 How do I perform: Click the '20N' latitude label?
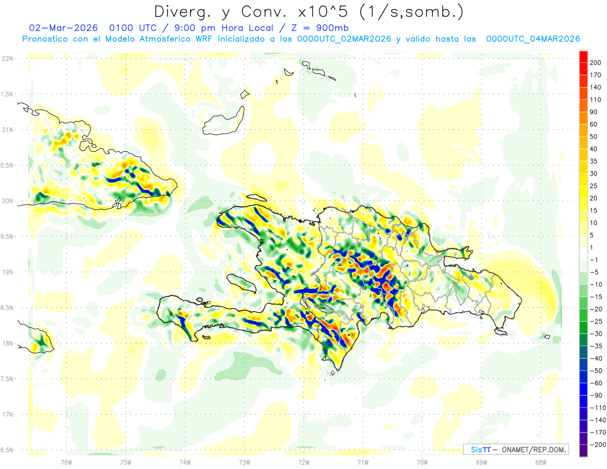(x=7, y=201)
